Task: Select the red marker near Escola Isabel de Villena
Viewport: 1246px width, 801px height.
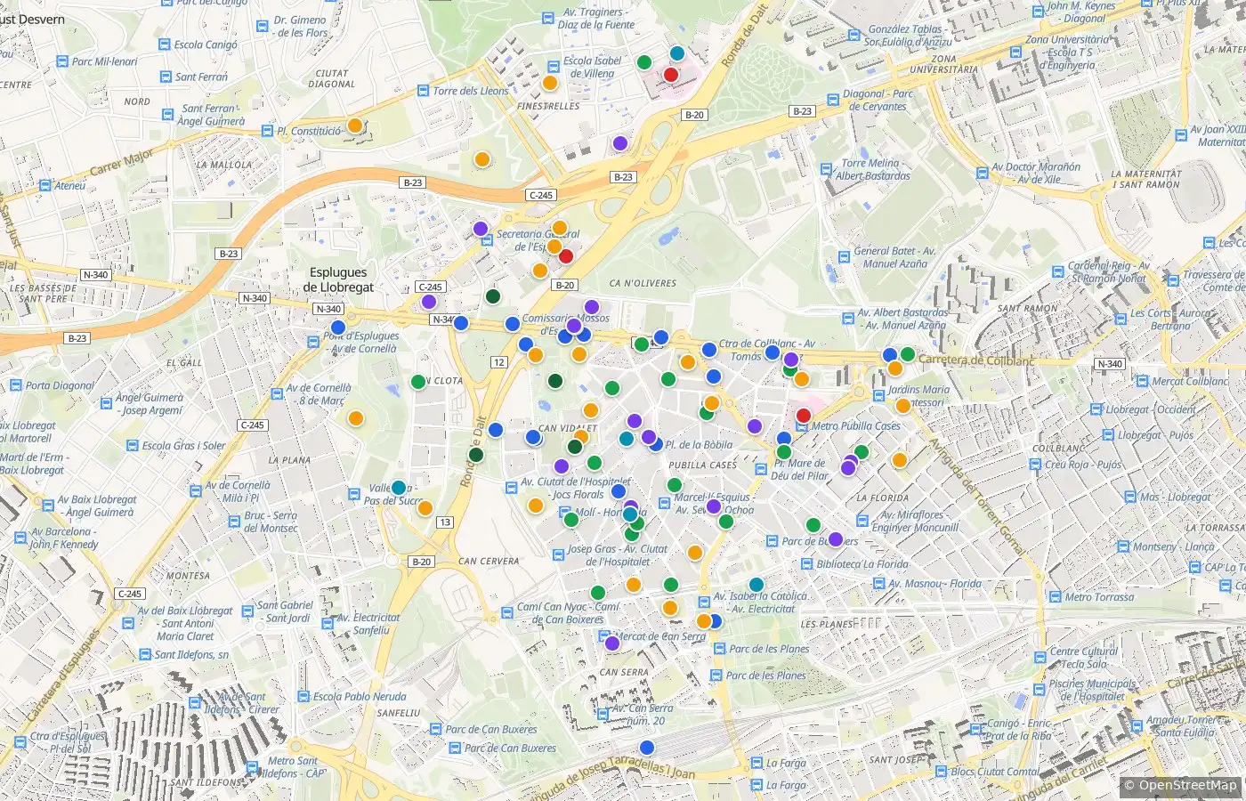Action: pos(671,74)
